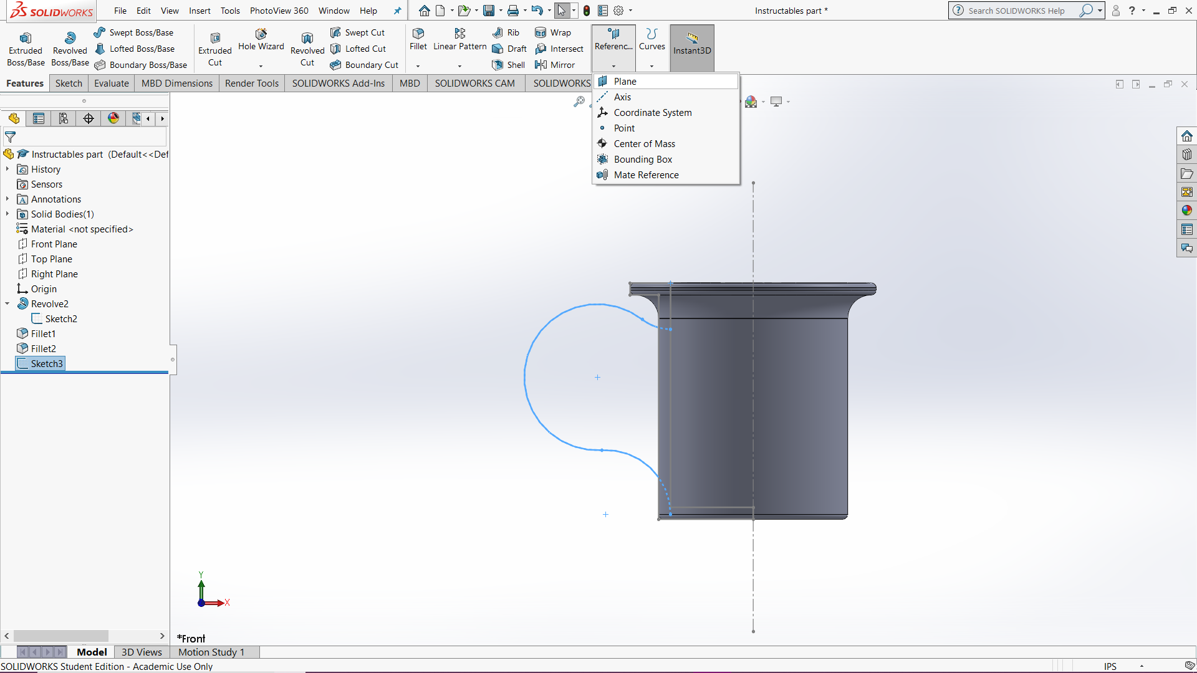Switch to the Sketch tab
Screen dimensions: 1197x673
68,82
